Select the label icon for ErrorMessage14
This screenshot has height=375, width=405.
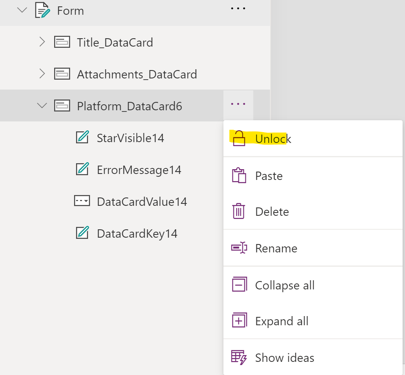(x=82, y=170)
